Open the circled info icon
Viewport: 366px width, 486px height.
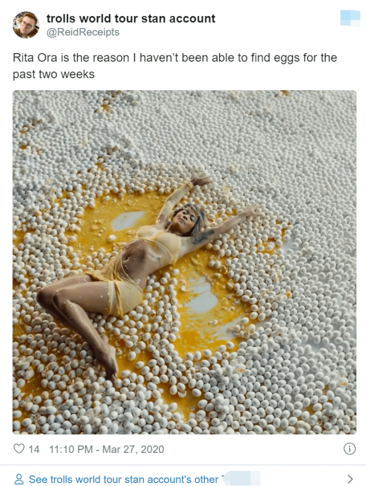tap(349, 449)
